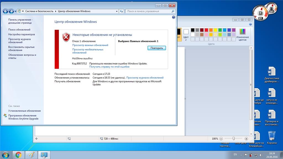
Task: Click the Back navigation arrow
Action: point(6,11)
